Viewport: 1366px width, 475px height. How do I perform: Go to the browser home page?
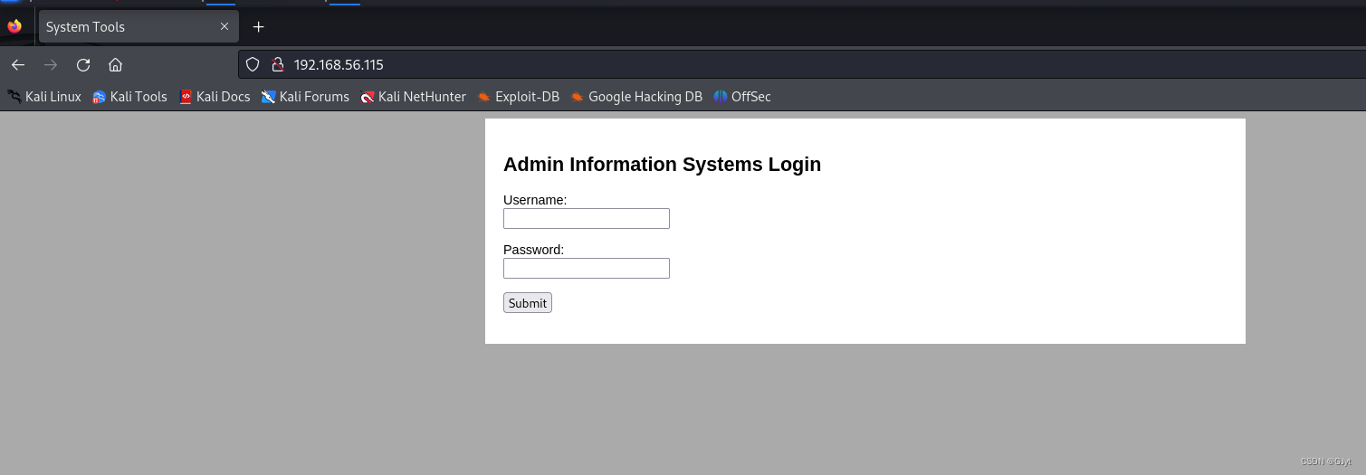coord(115,64)
